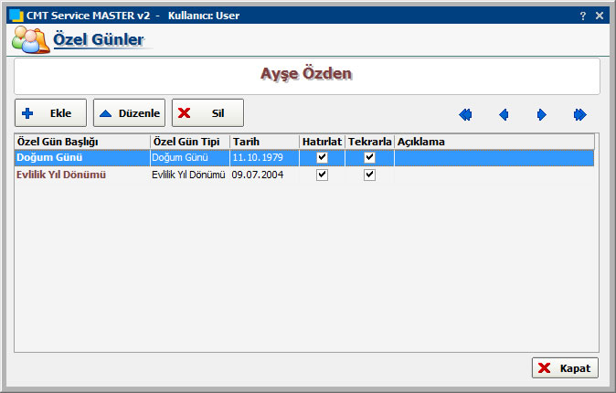Click the Özel Gün Tipi column header
This screenshot has width=616, height=393.
click(x=189, y=142)
